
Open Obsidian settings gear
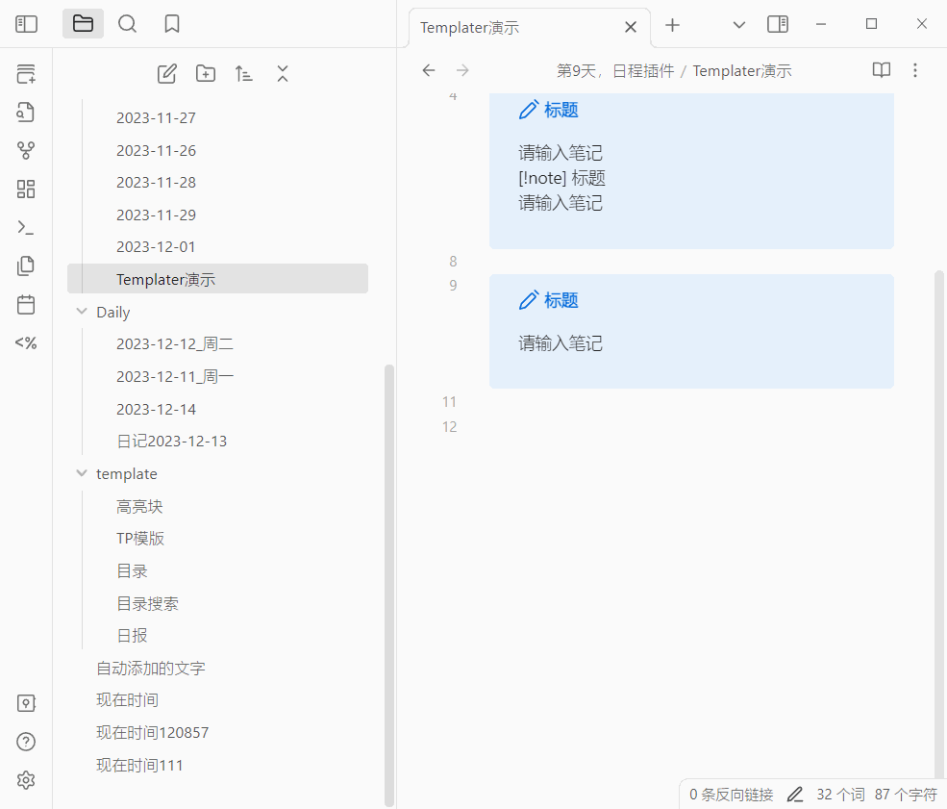26,780
